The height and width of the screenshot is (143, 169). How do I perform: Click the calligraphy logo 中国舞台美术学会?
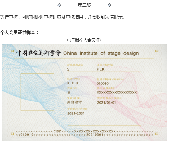click(x=39, y=53)
